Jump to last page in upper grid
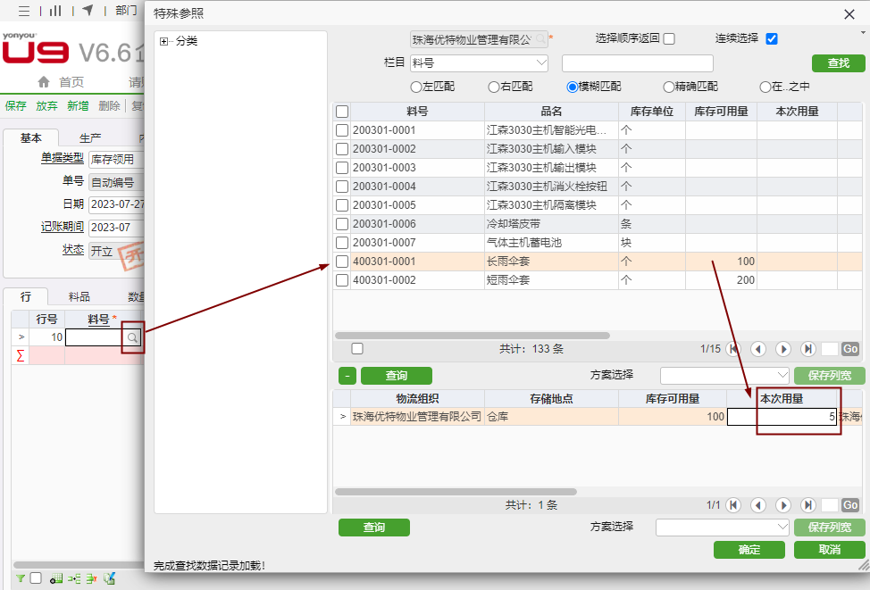Image resolution: width=870 pixels, height=590 pixels. (x=808, y=349)
